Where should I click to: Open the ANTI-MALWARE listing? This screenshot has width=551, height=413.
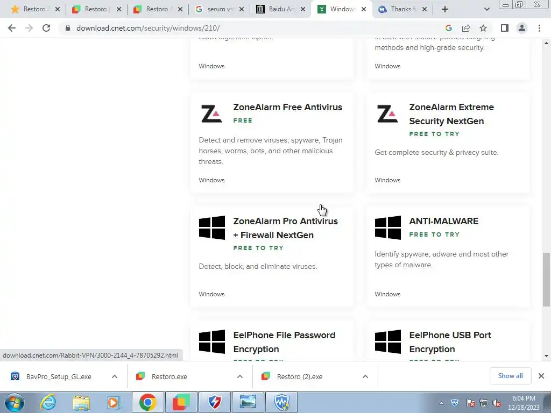pos(443,221)
